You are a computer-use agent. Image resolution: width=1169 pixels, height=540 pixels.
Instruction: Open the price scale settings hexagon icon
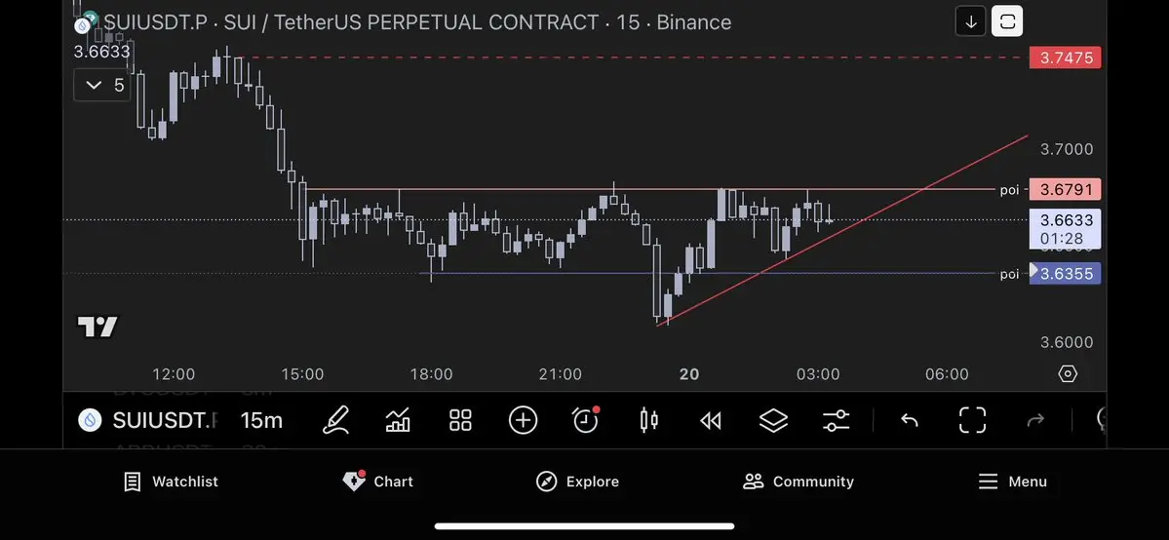(x=1068, y=373)
